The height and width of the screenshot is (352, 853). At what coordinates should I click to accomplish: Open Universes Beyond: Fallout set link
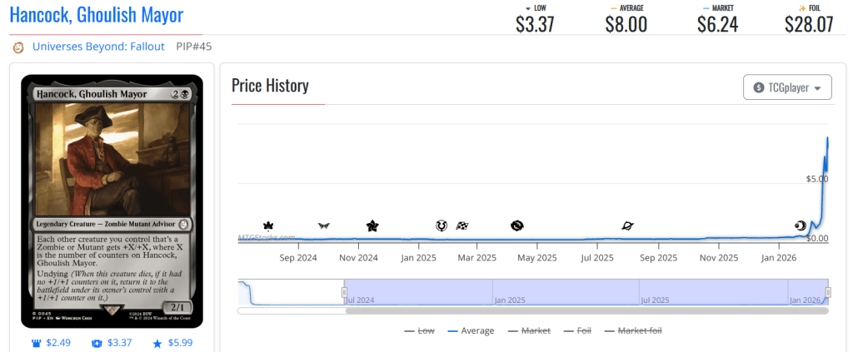[x=98, y=47]
